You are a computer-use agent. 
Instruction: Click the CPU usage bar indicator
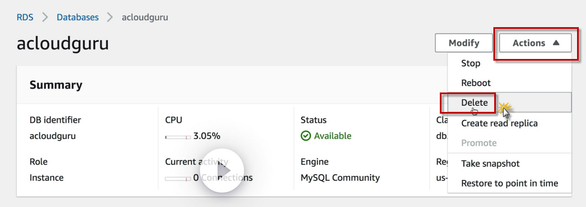(x=178, y=137)
